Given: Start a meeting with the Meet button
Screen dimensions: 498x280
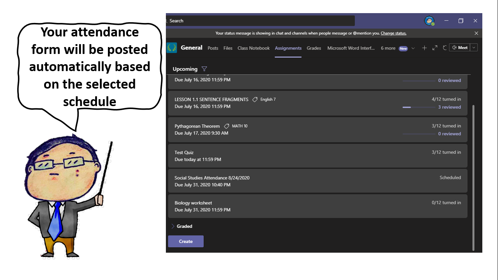Looking at the screenshot, I should (460, 47).
